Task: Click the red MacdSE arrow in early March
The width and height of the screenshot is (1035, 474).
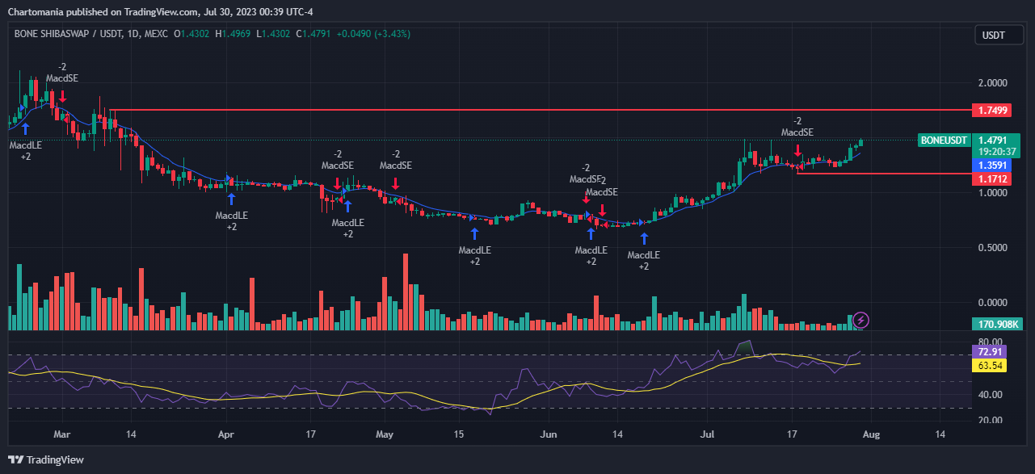Action: tap(62, 96)
